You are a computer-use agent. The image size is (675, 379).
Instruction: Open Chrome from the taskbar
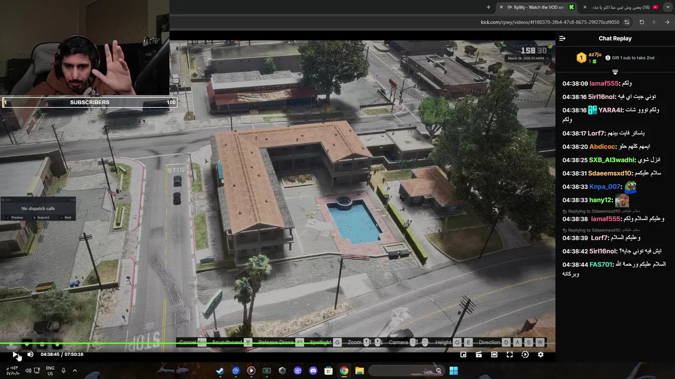tap(344, 371)
